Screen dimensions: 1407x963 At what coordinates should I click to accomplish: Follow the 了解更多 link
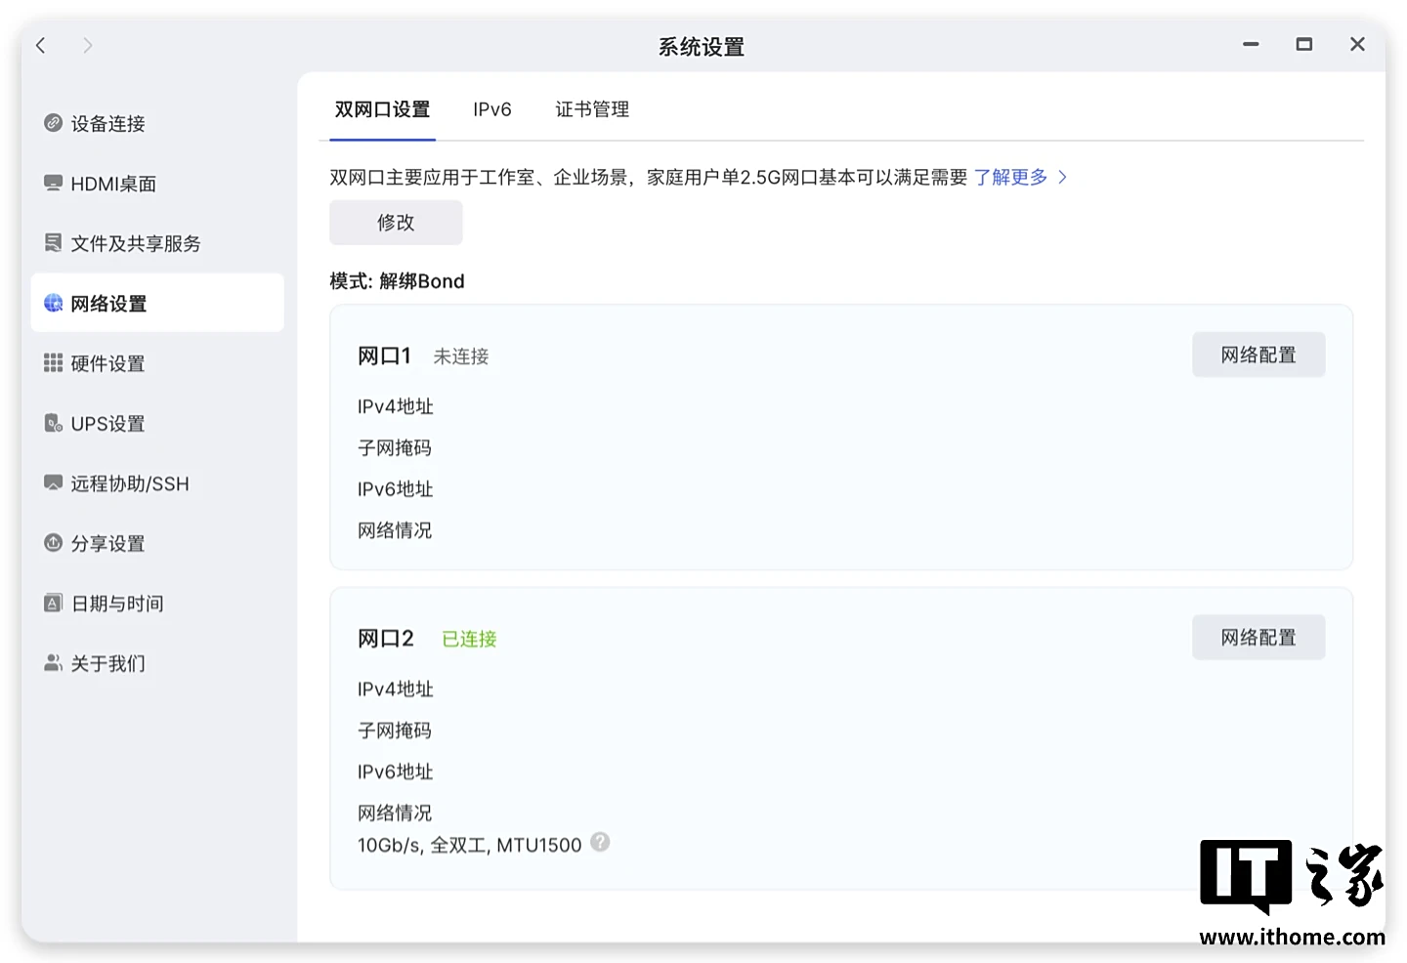point(1010,177)
